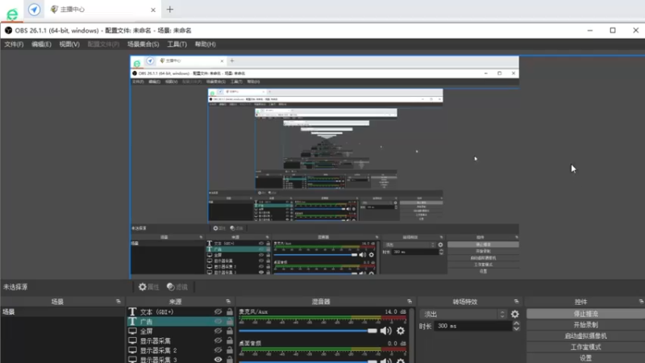Click the text T icon of 广告

132,321
